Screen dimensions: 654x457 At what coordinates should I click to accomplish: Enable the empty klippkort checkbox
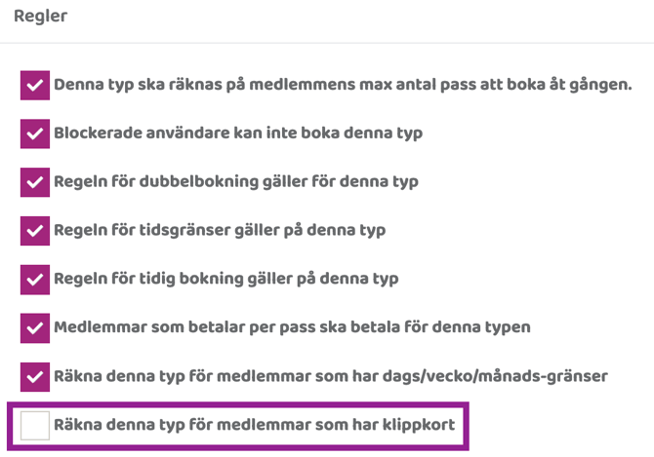pyautogui.click(x=35, y=425)
